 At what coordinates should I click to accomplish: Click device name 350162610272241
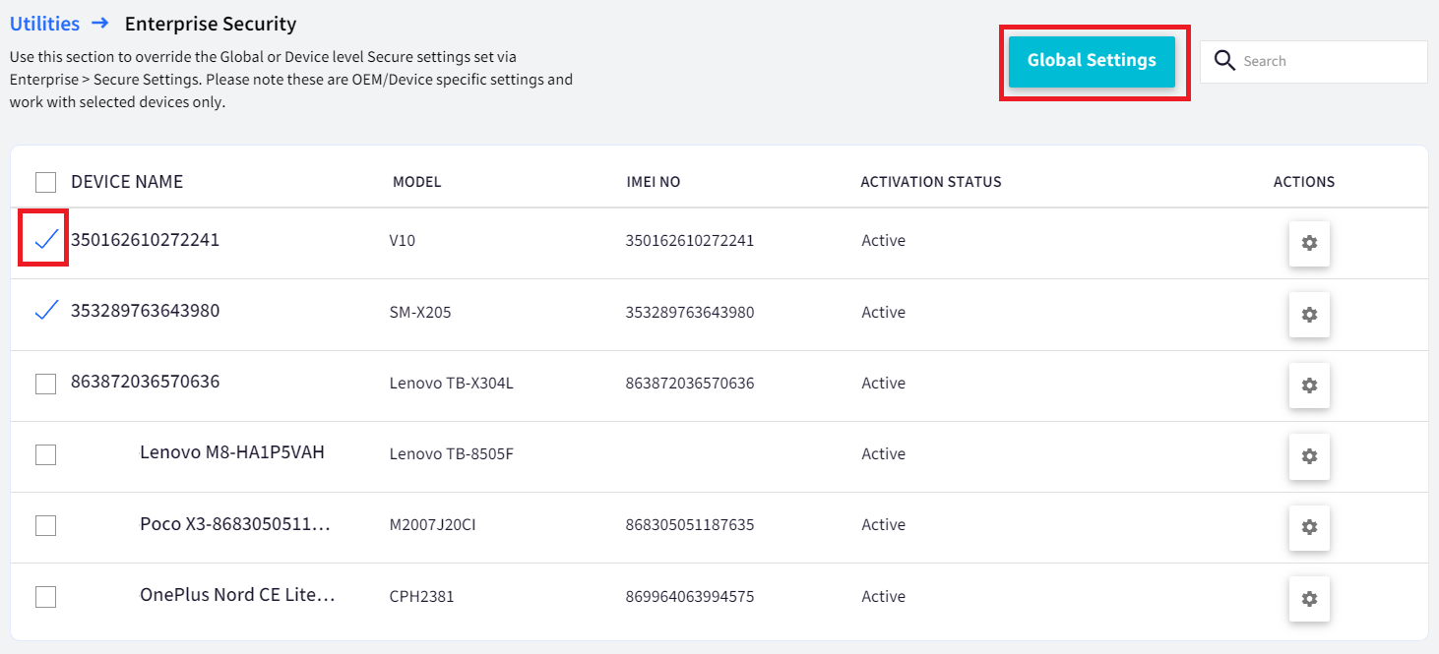click(x=146, y=240)
